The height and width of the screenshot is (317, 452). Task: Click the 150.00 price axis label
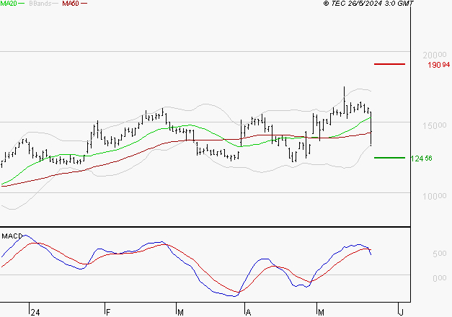(435, 125)
